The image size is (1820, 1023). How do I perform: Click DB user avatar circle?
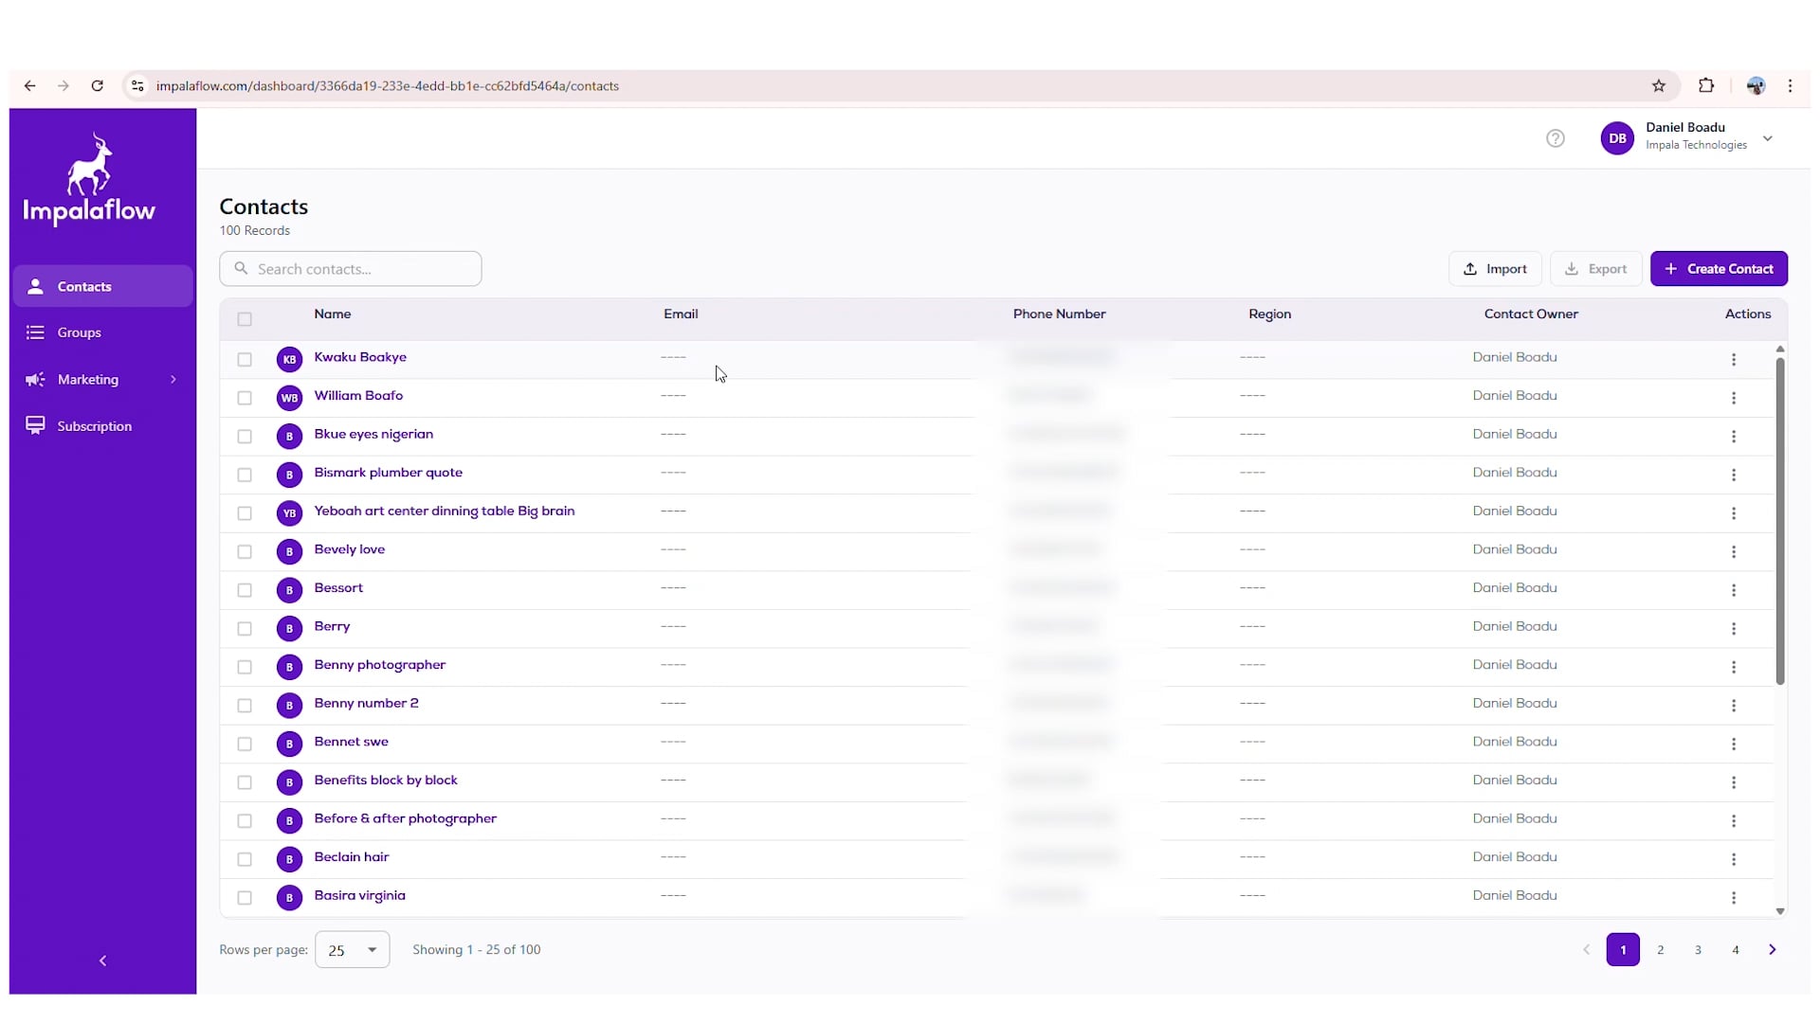[x=1616, y=138]
